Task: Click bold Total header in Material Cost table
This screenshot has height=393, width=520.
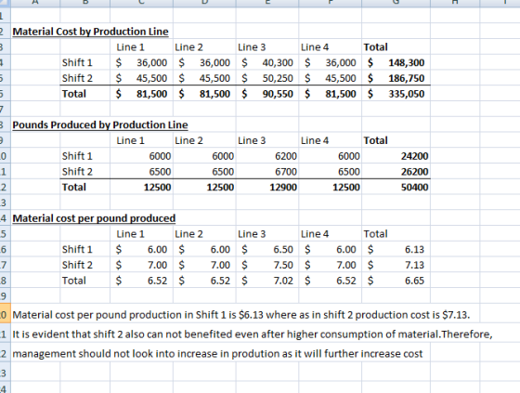Action: pyautogui.click(x=396, y=47)
